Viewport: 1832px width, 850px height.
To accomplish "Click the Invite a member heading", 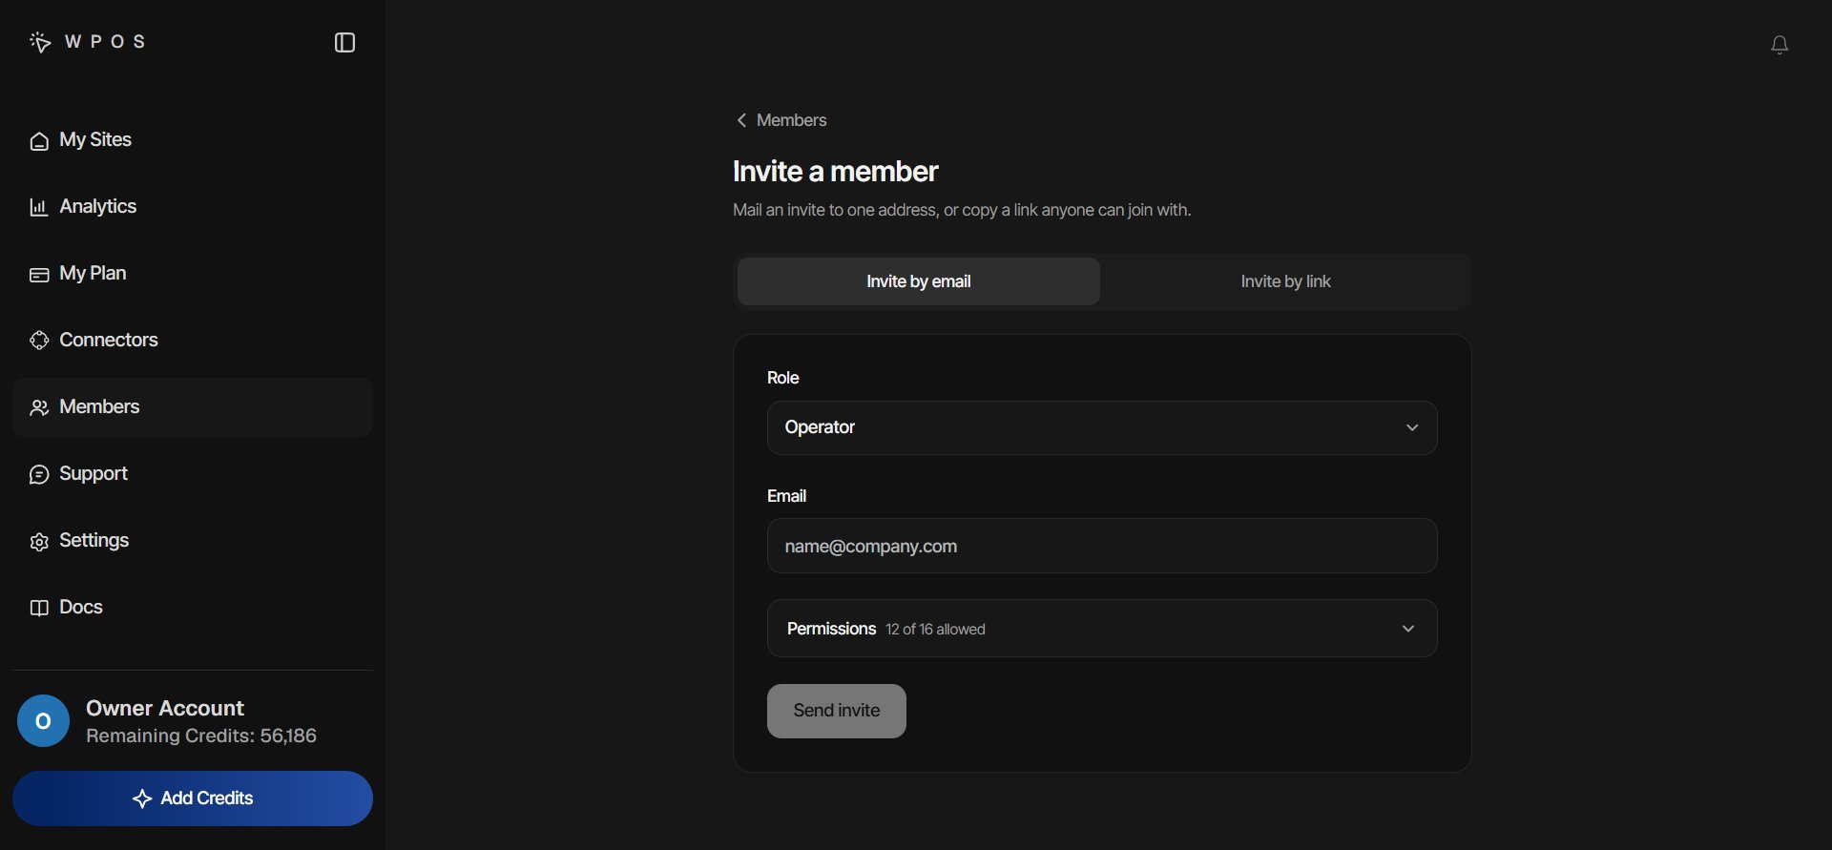I will [x=835, y=172].
